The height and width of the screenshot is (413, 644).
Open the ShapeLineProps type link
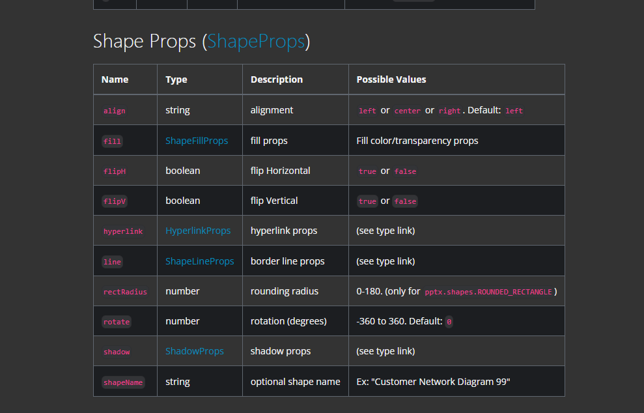(199, 261)
